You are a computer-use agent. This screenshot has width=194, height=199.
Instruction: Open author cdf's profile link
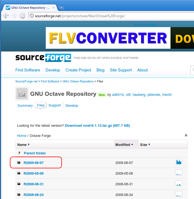point(128,95)
